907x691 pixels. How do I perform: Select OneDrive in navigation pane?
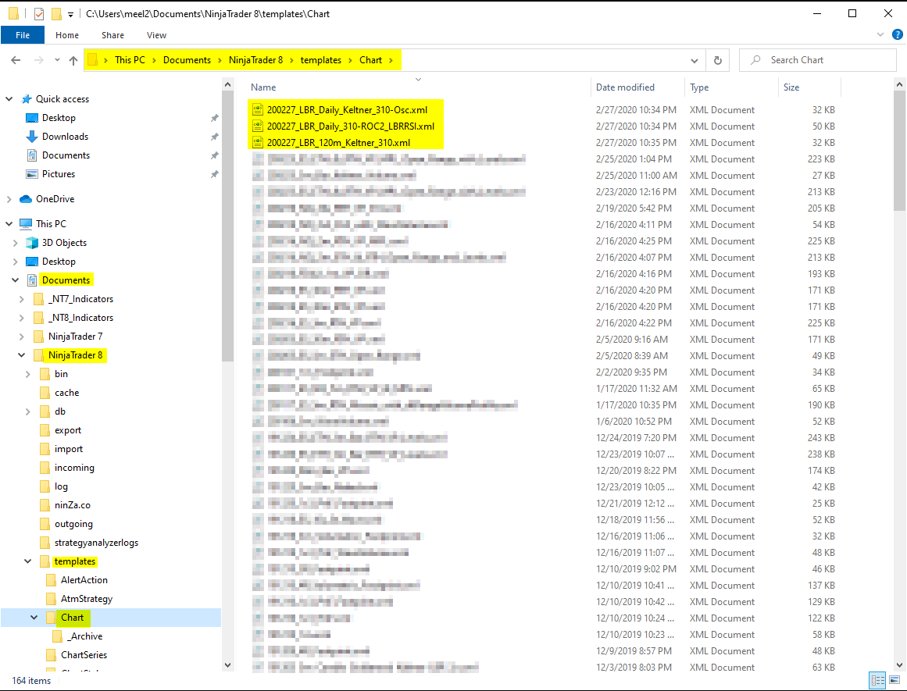55,199
